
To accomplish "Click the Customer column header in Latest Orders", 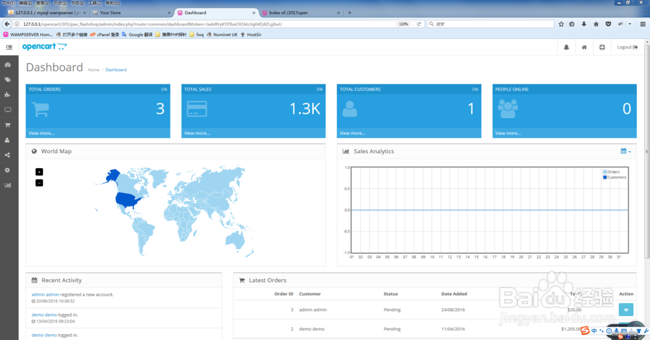I will [310, 294].
